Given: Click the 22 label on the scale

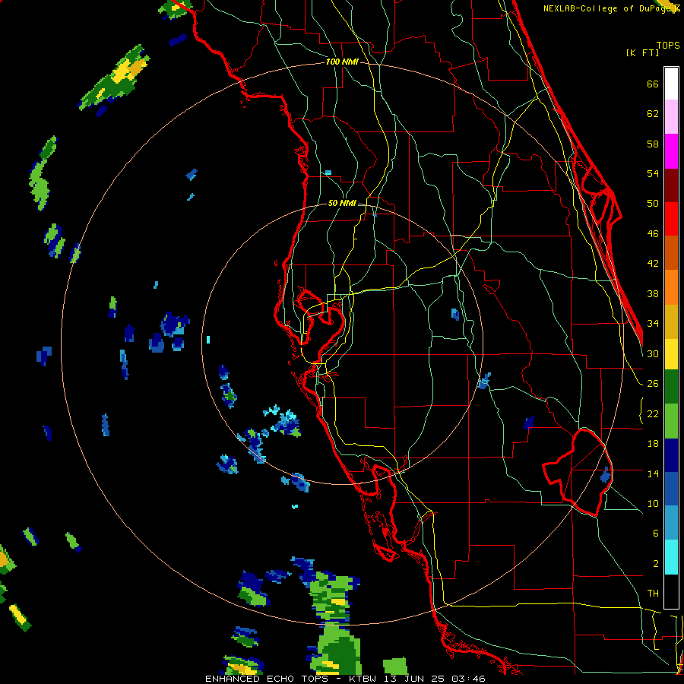Looking at the screenshot, I should [x=653, y=413].
